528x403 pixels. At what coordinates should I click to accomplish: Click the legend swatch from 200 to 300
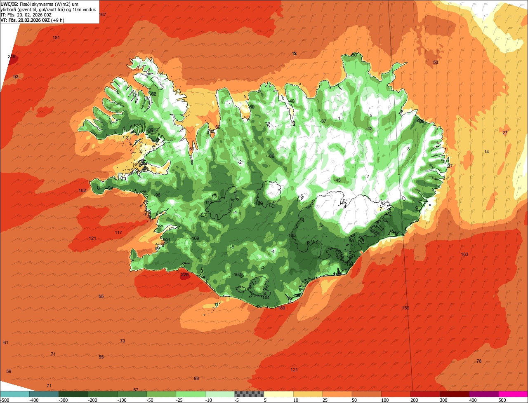pos(424,394)
